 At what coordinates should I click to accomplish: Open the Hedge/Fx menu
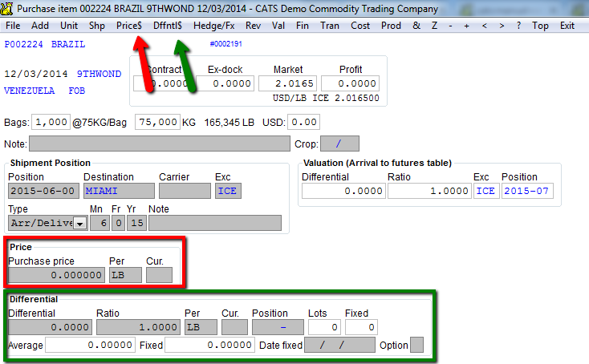(x=213, y=26)
